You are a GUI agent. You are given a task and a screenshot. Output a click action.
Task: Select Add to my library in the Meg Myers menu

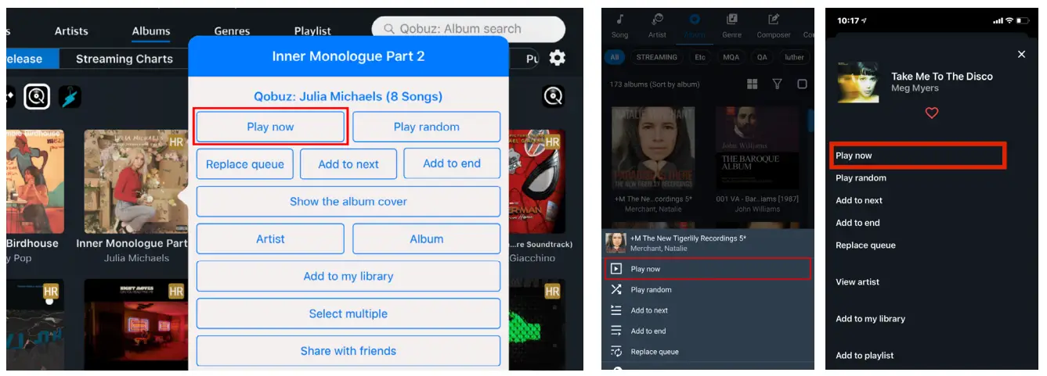coord(870,319)
